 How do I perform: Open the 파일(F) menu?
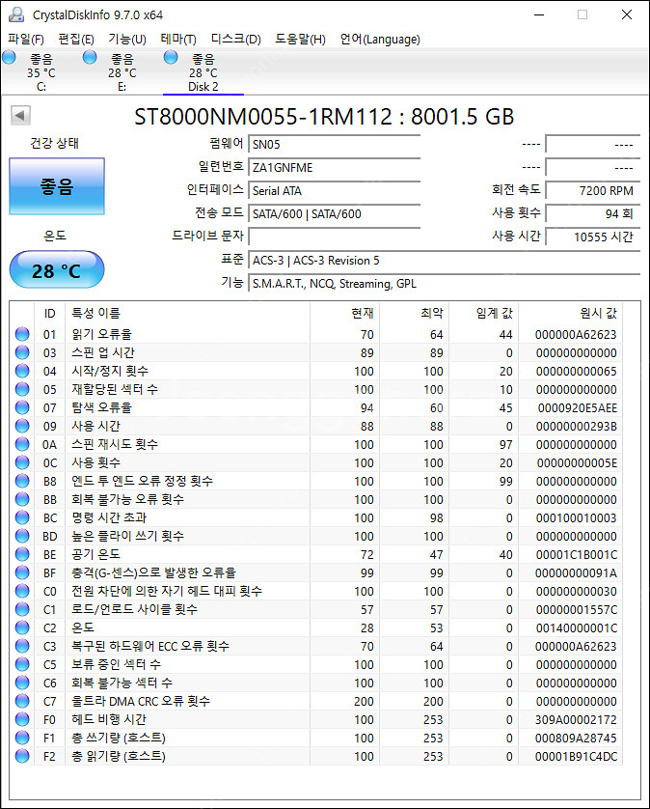click(x=26, y=40)
